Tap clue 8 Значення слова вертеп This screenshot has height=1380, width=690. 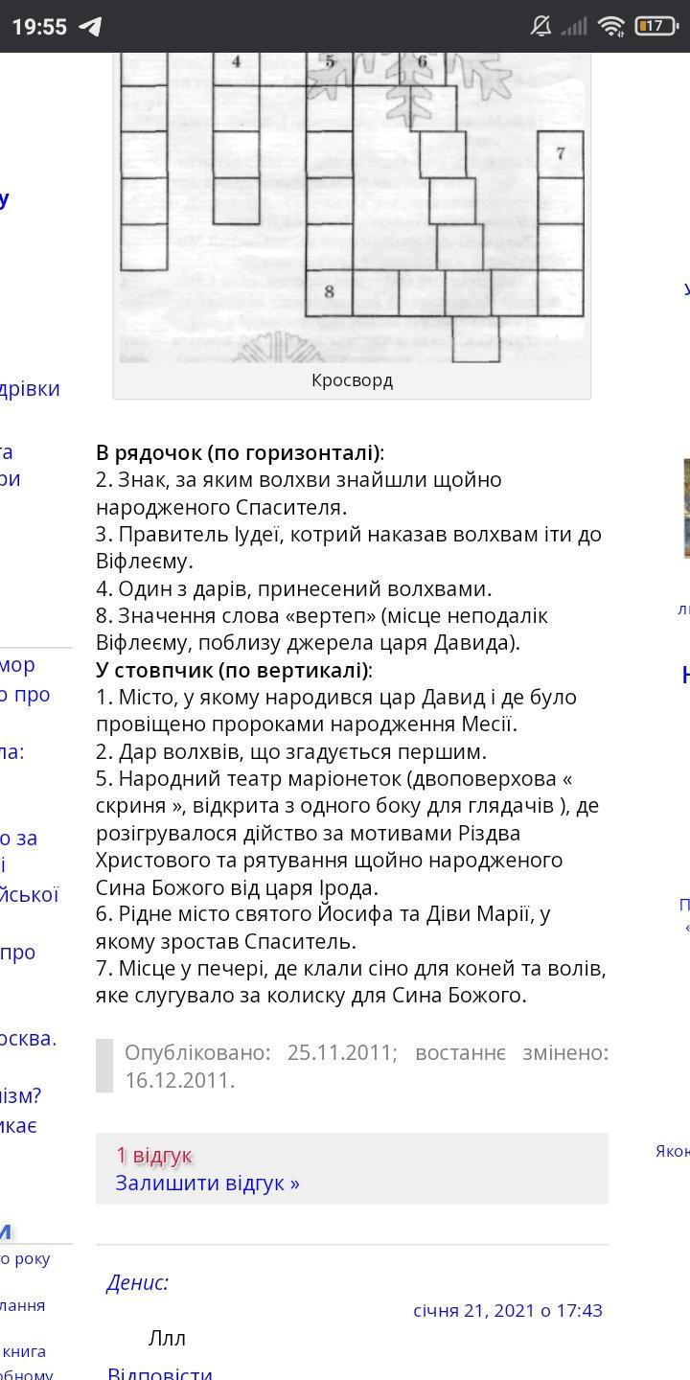pyautogui.click(x=322, y=629)
